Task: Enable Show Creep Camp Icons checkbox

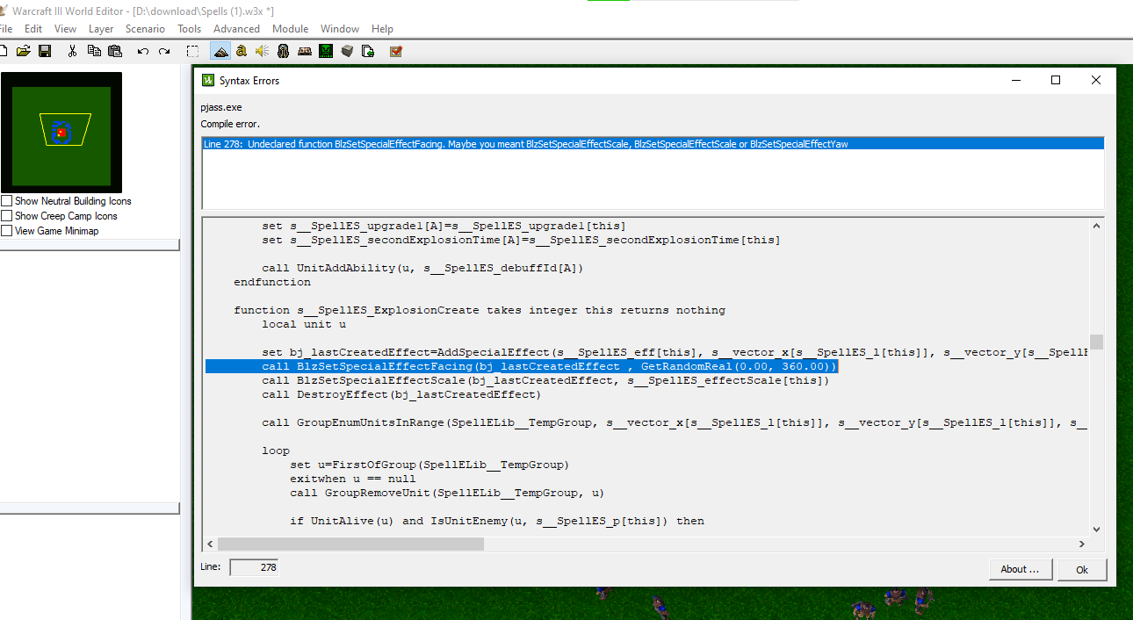Action: tap(7, 216)
